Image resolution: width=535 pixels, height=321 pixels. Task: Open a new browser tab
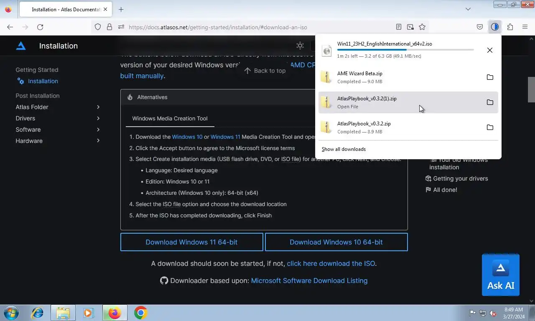[x=121, y=9]
